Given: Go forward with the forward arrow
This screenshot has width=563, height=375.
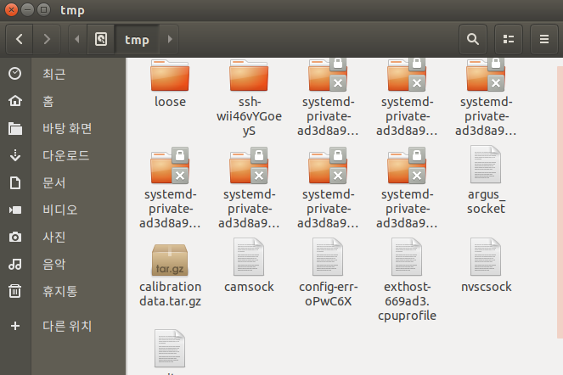Looking at the screenshot, I should point(47,39).
